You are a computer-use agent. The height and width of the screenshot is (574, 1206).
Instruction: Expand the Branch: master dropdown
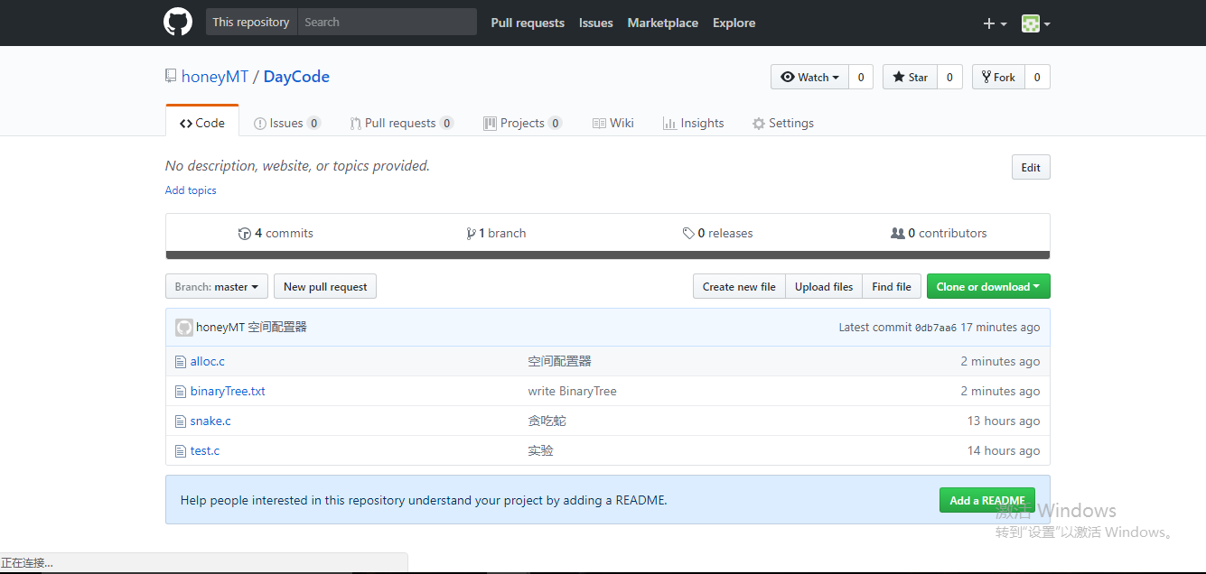[x=217, y=287]
